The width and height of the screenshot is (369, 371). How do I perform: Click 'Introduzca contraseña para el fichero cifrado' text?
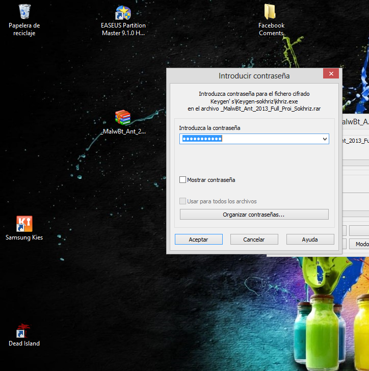[x=254, y=94]
